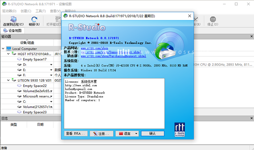
Task: Click the Refresh (刷新) toolbar icon
Action: tap(34, 19)
